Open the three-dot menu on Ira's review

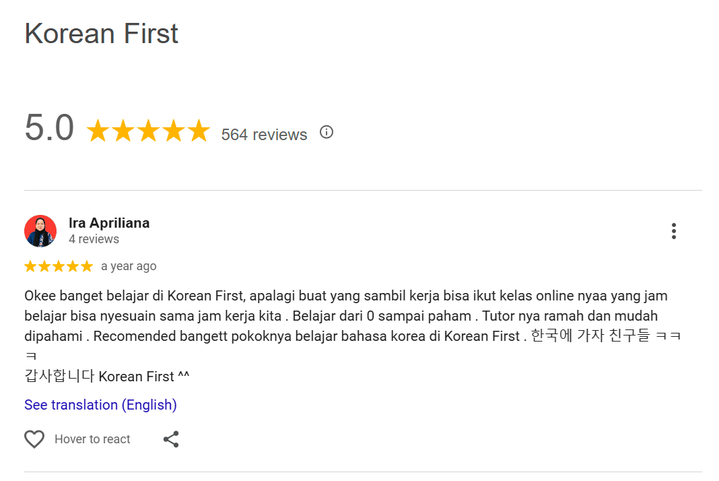(673, 231)
